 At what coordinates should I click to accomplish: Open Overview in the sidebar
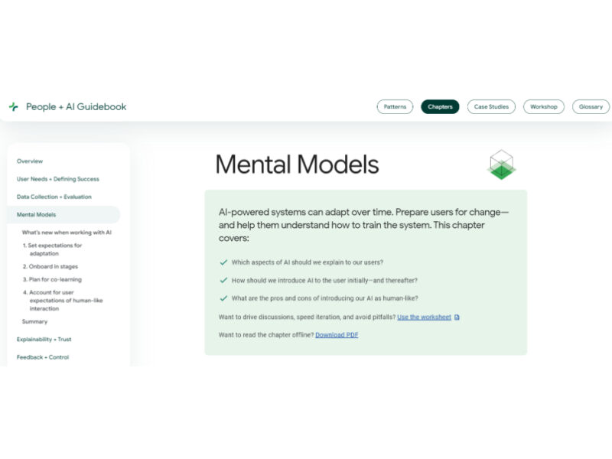coord(30,161)
